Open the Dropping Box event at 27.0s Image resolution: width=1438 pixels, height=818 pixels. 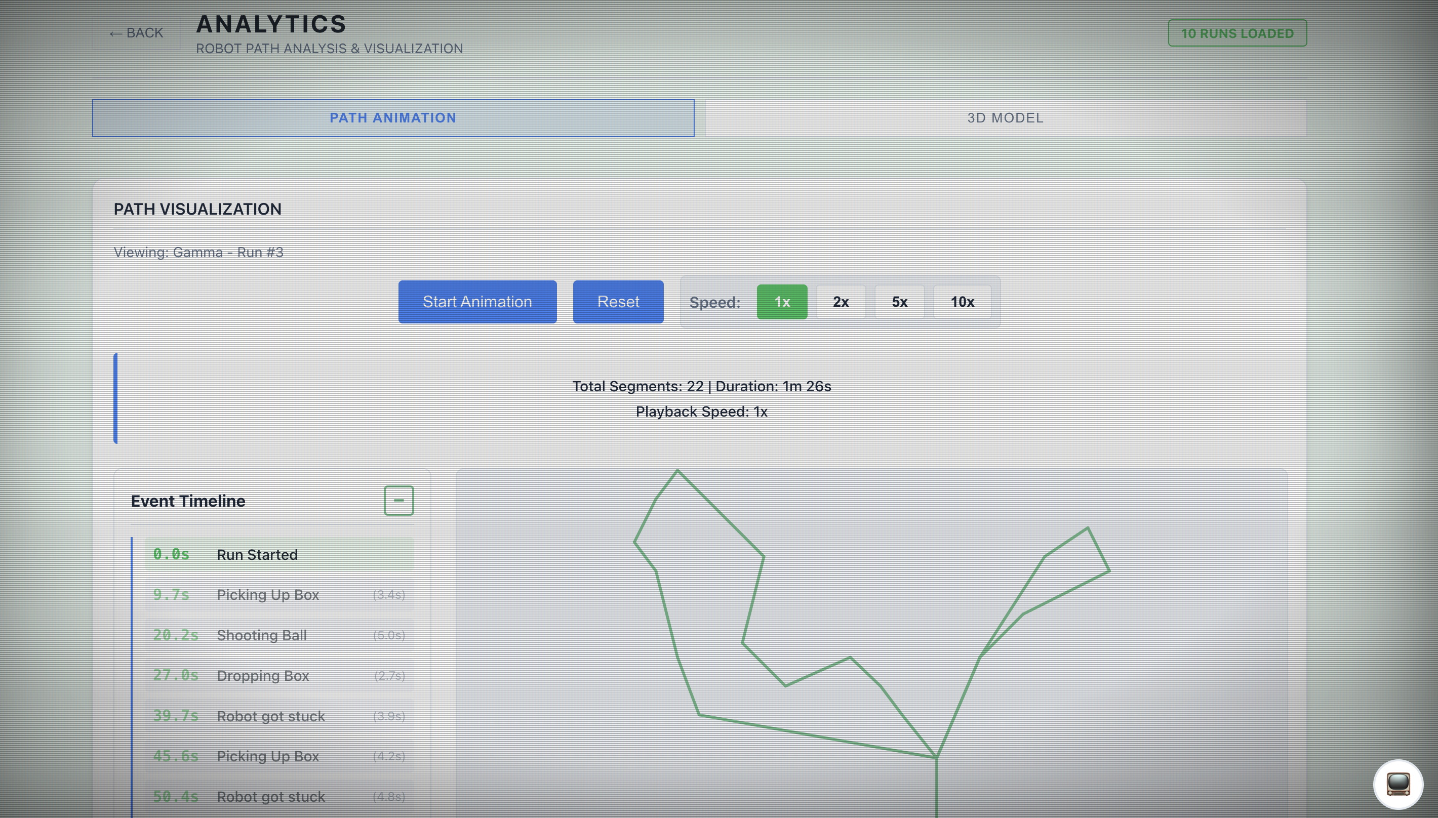click(x=278, y=675)
